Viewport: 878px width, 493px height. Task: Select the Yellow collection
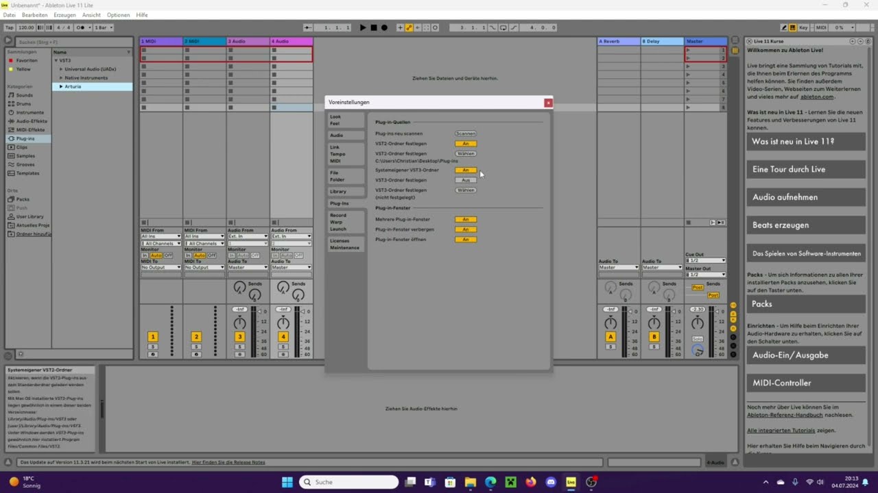23,69
